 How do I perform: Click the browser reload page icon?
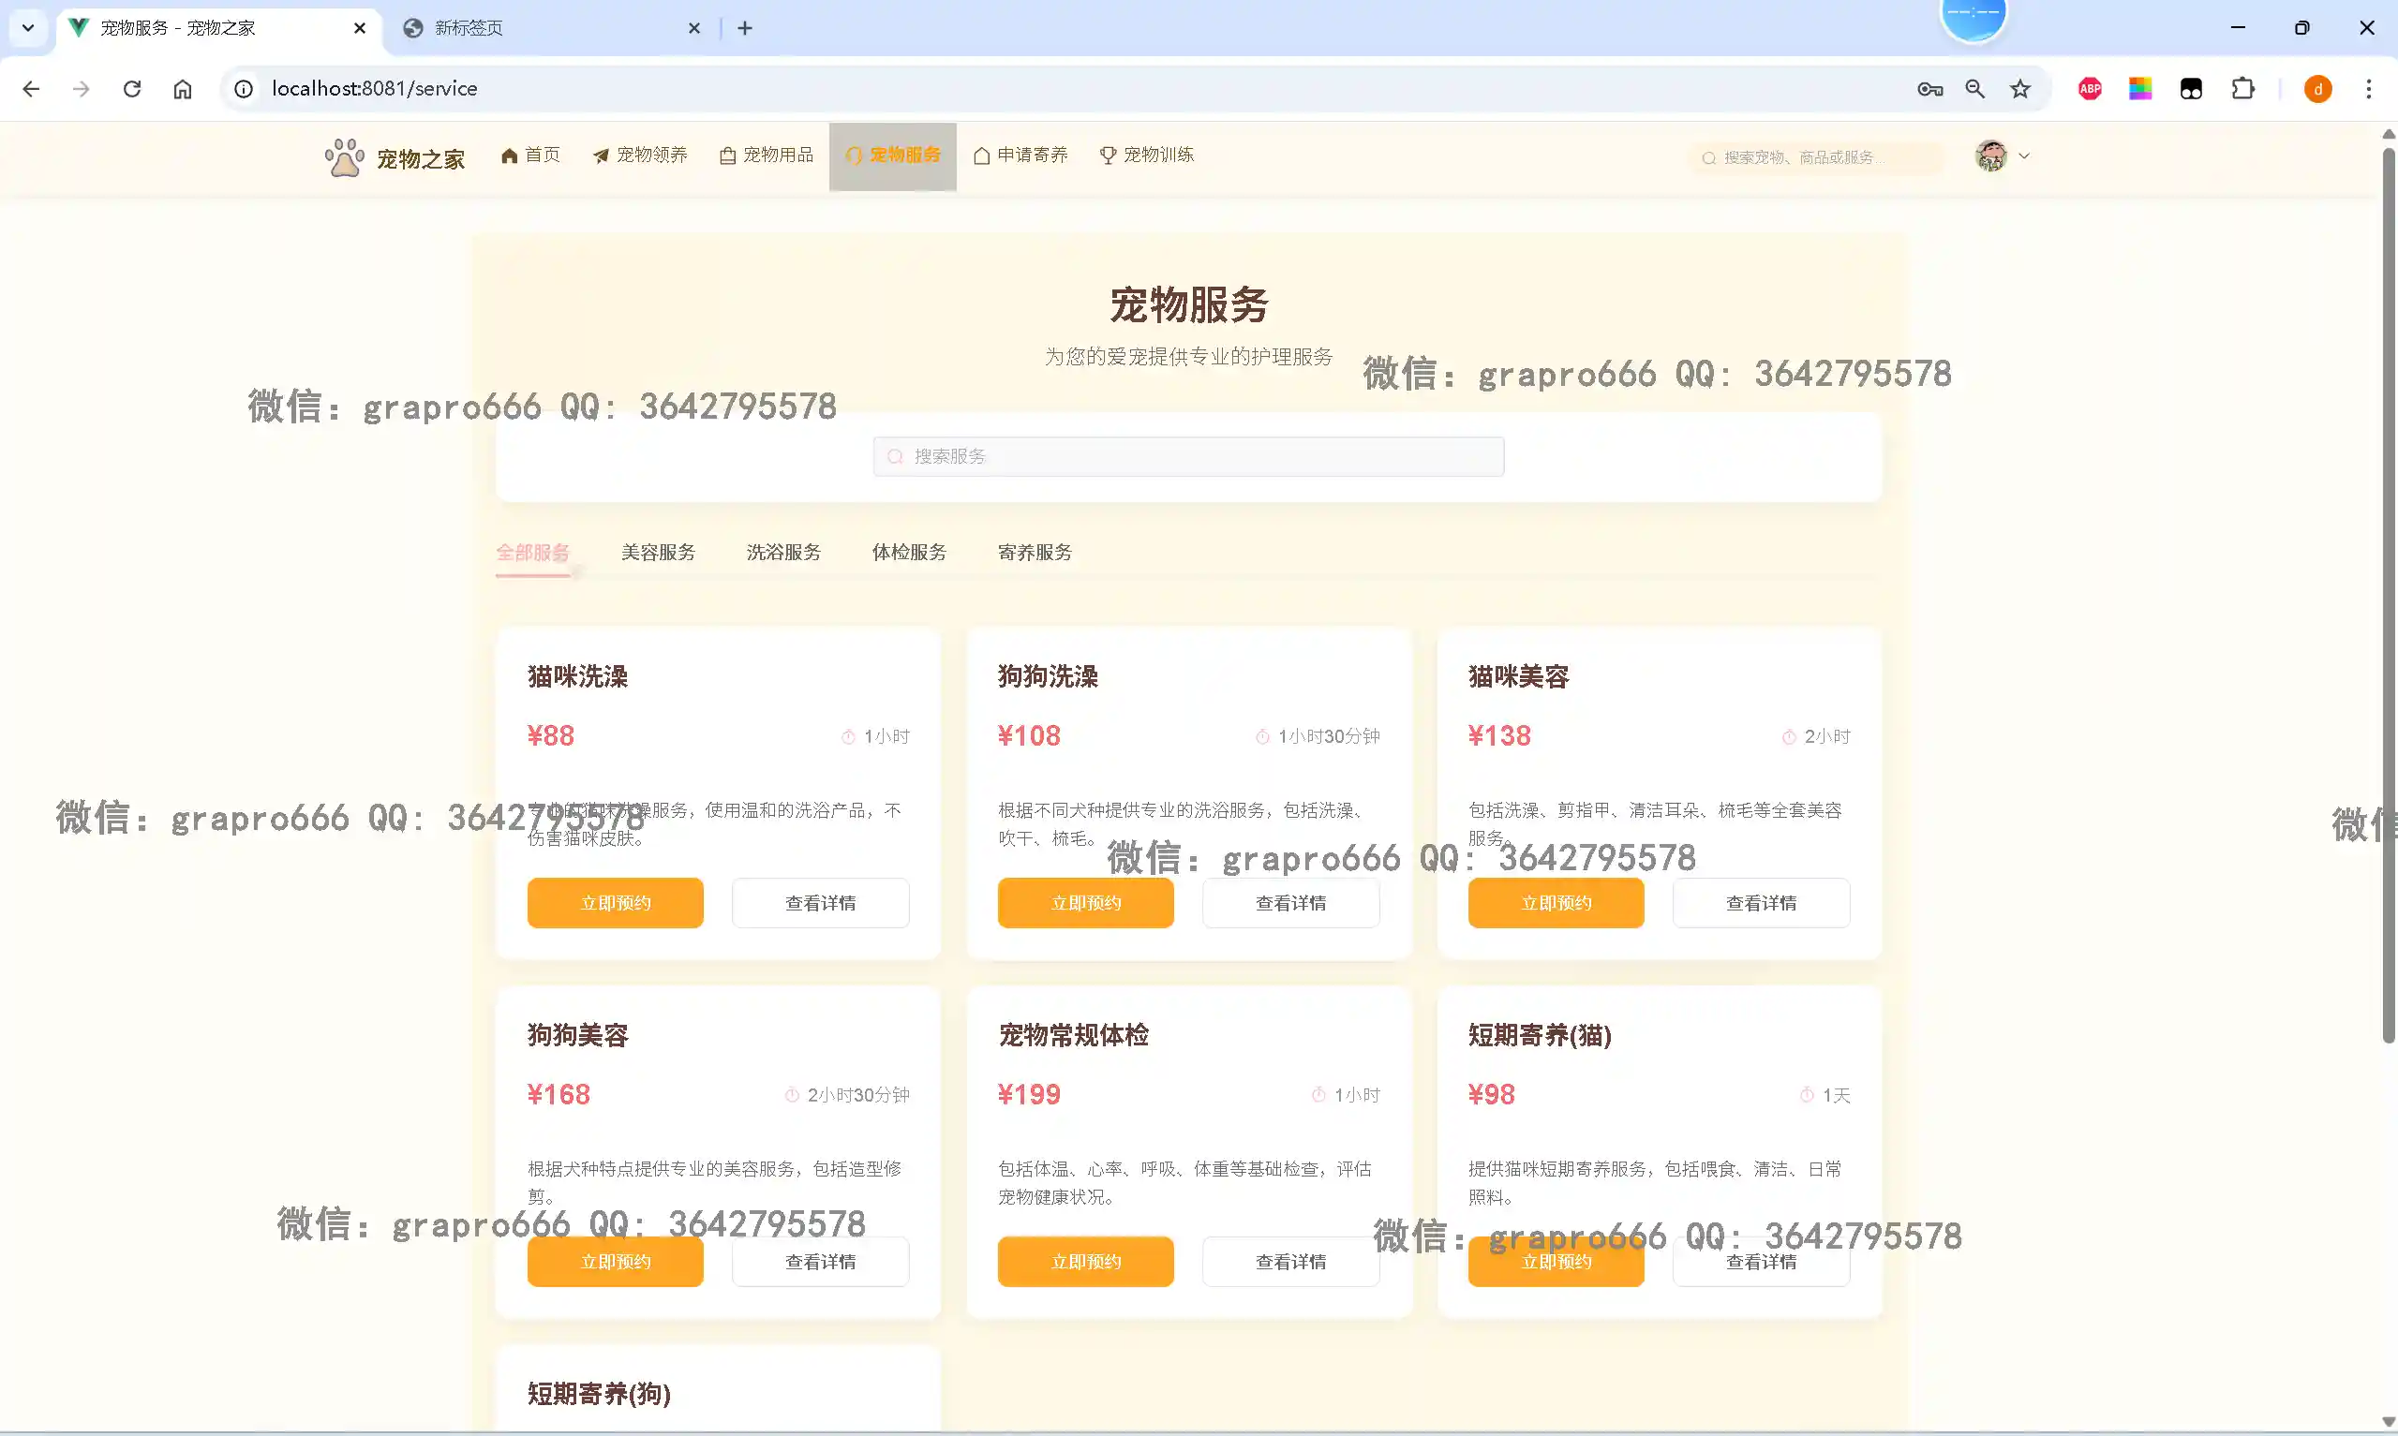point(132,89)
